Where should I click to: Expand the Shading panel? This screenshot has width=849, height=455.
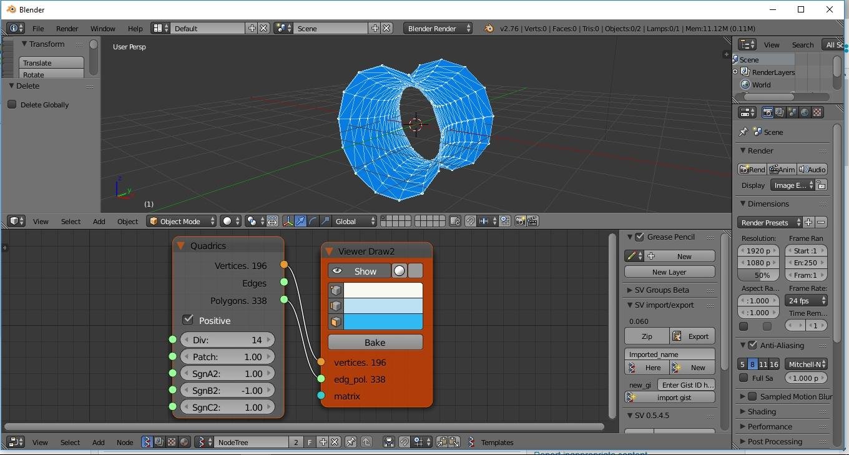click(x=762, y=412)
